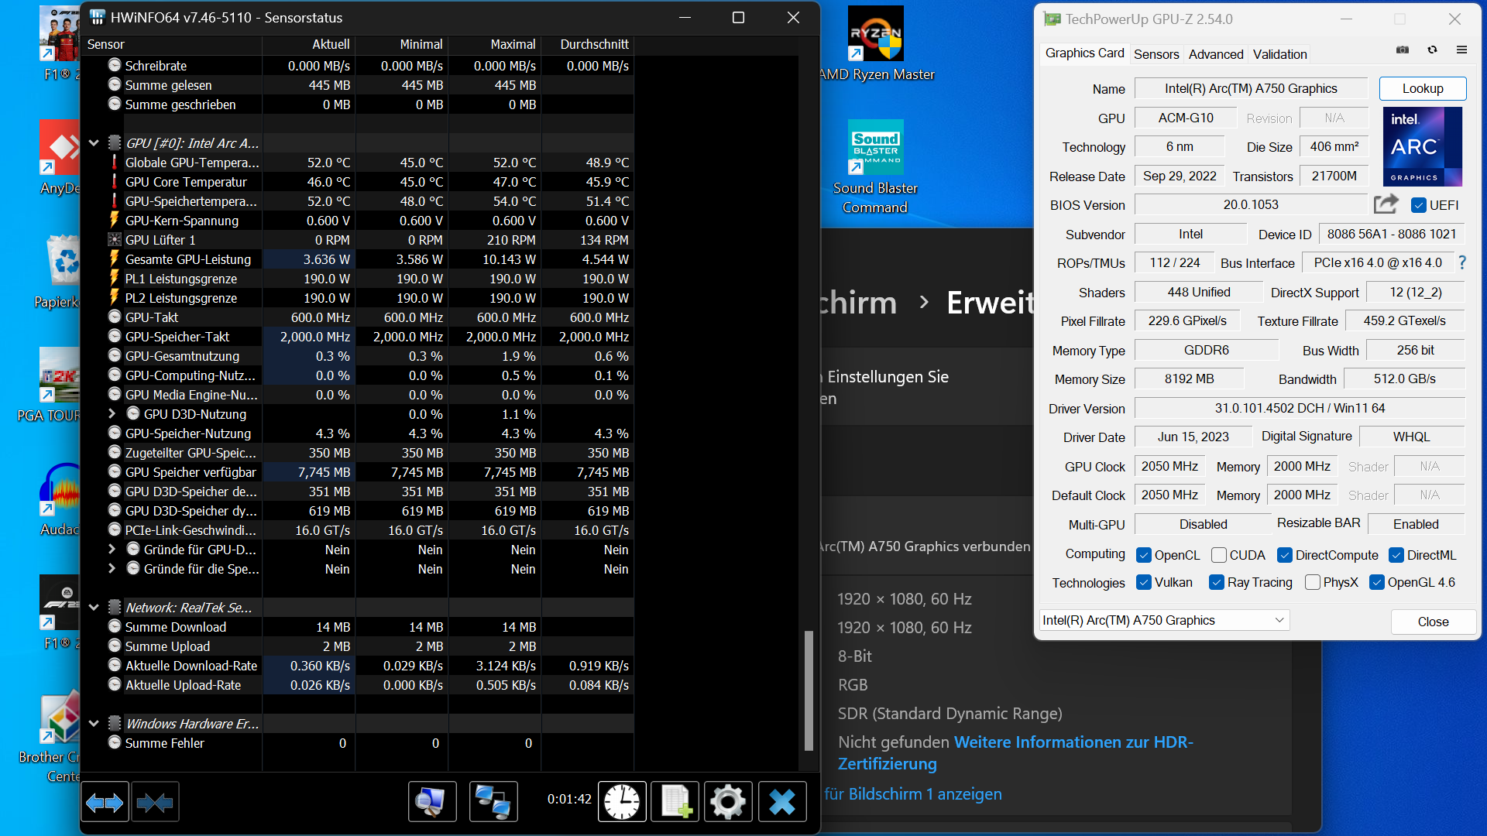Click GPU-Z refresh icon
Viewport: 1487px width, 836px height.
pos(1432,50)
